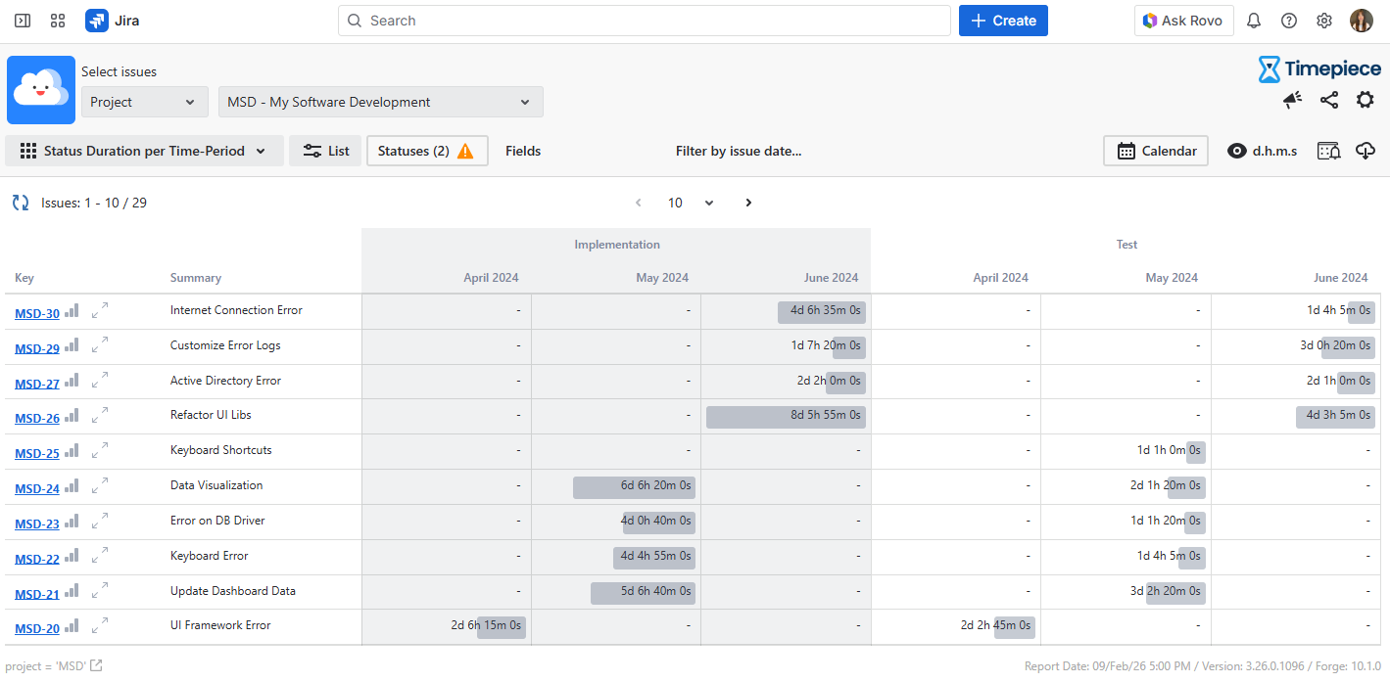Click the Jira search input field

point(644,21)
